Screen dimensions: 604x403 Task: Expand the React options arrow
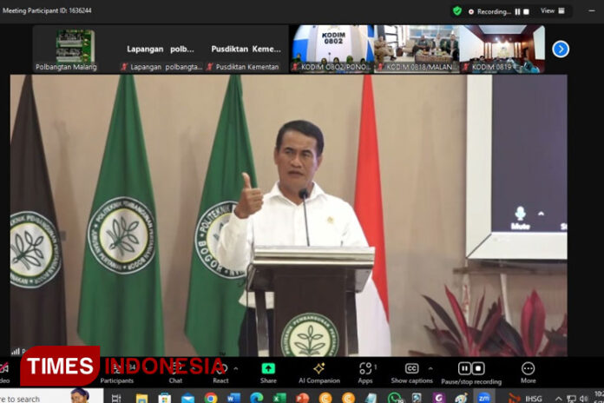coord(236,368)
